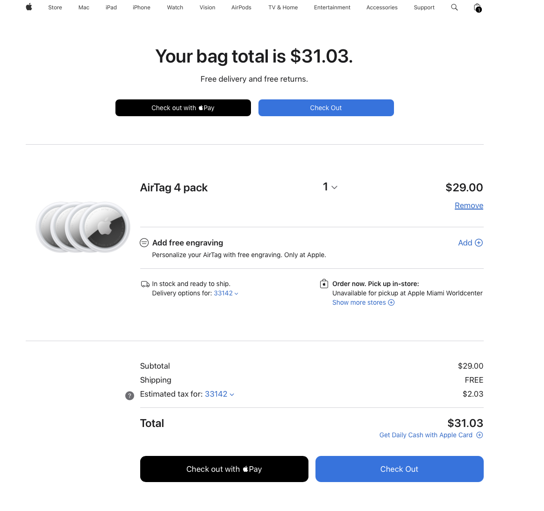The height and width of the screenshot is (511, 544).
Task: Click plus icon beside Get Daily Cash
Action: coord(480,435)
